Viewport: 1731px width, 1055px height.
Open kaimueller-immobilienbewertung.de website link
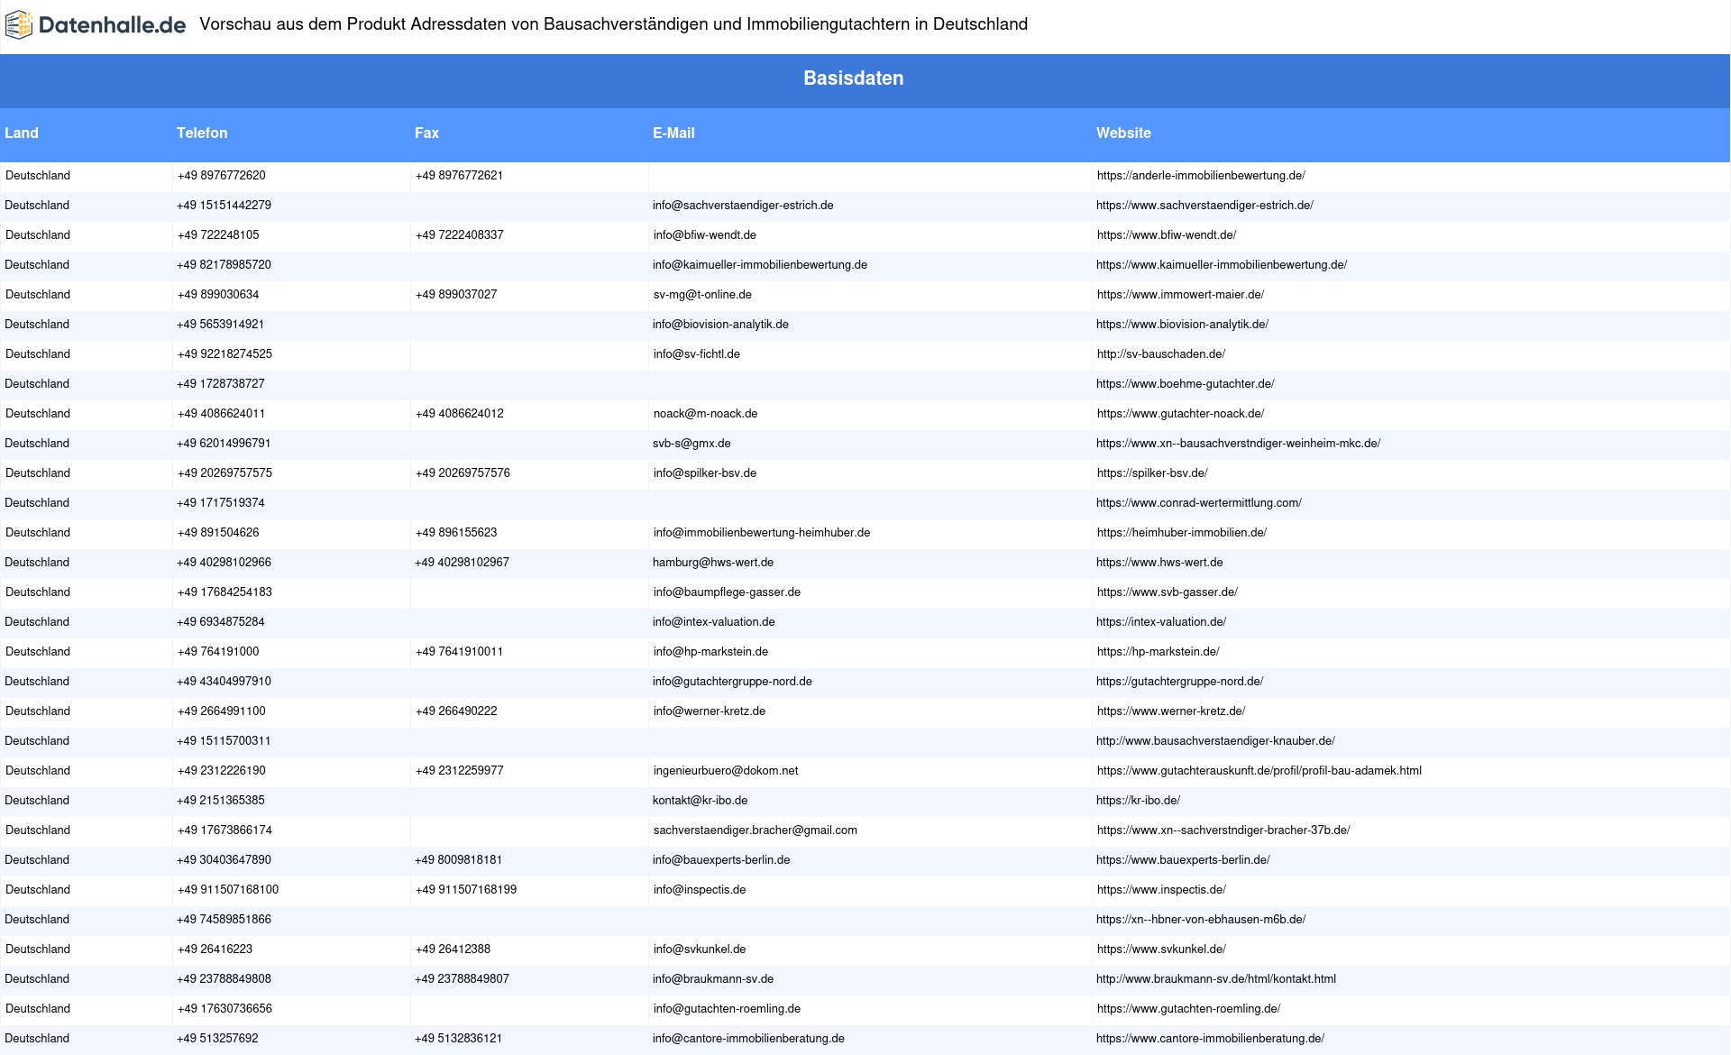point(1222,265)
